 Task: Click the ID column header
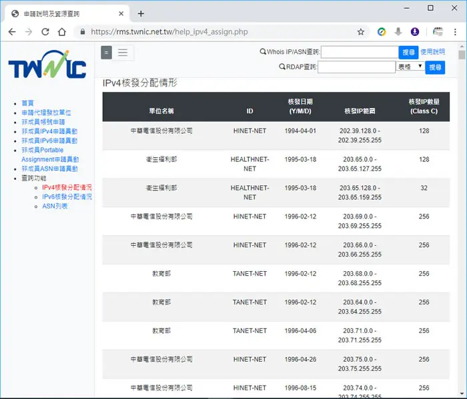point(250,111)
